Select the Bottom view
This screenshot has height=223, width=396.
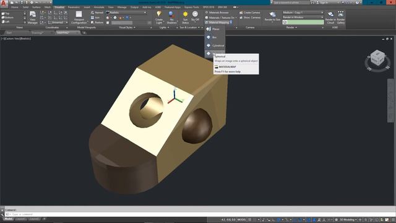tap(7, 17)
